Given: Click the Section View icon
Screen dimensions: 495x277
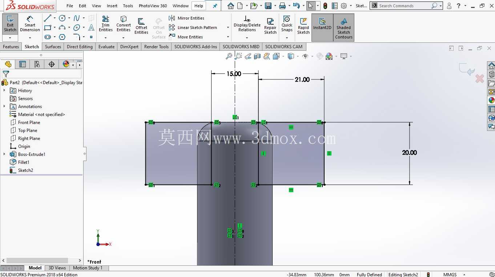Looking at the screenshot, I should coord(257,56).
